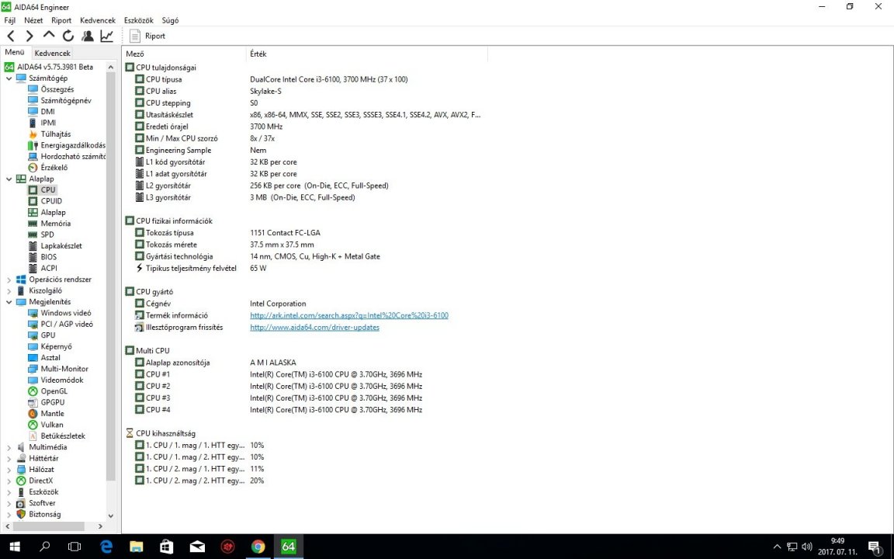Viewport: 894px width, 559px height.
Task: Select the Mantle tree item
Action: 52,414
